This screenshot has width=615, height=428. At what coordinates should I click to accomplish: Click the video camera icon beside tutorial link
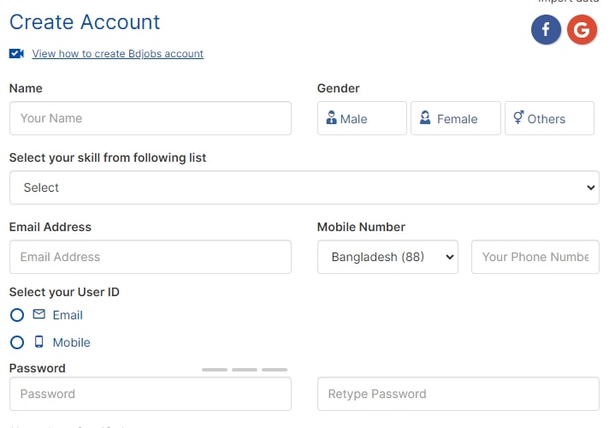[x=16, y=53]
